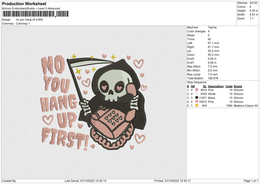The width and height of the screenshot is (260, 184).
Task: Click the 'Brand' column header
Action: pos(238,86)
